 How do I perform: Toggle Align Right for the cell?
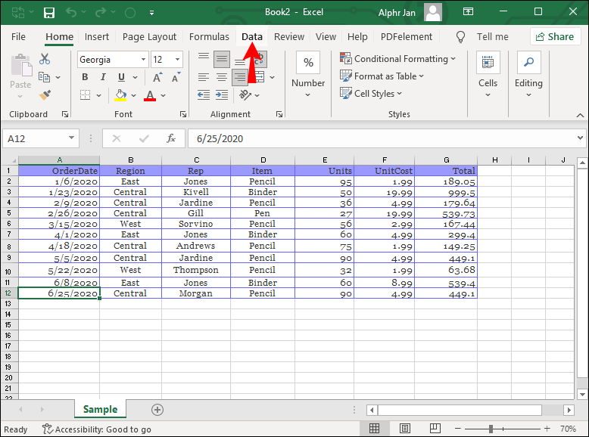pos(240,77)
